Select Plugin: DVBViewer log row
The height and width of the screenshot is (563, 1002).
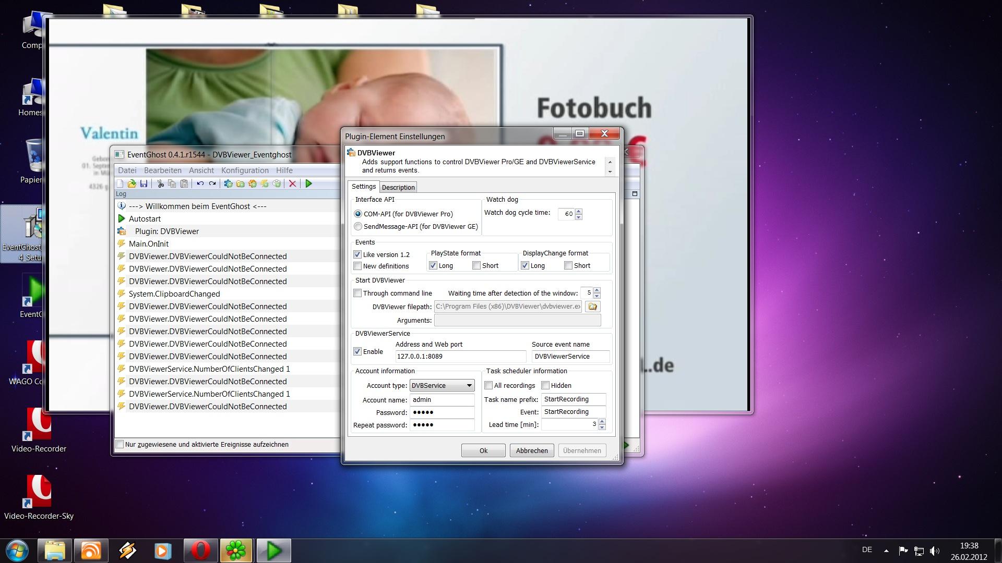[x=228, y=231]
